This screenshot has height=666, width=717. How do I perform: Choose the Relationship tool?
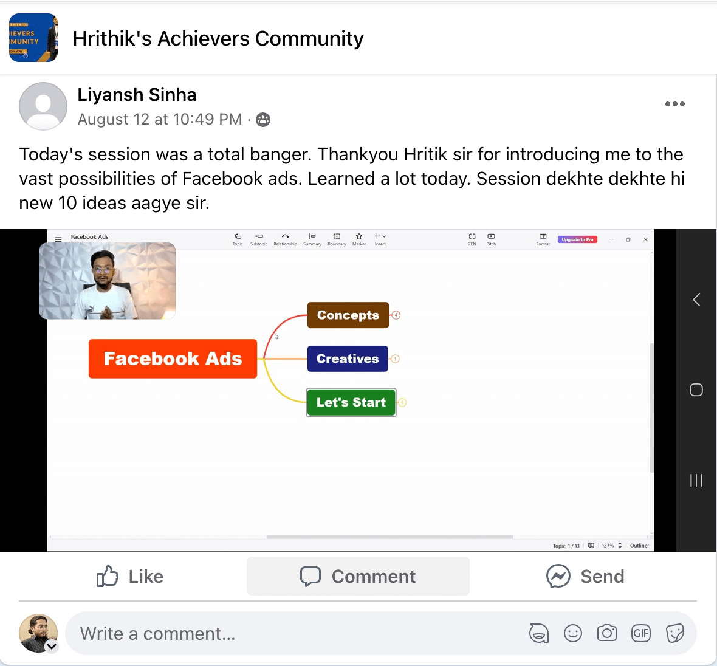click(x=285, y=237)
